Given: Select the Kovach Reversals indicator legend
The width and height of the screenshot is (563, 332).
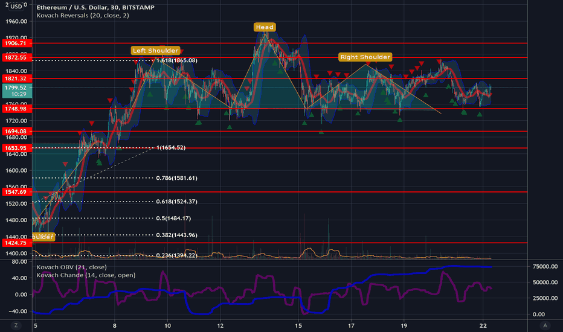Looking at the screenshot, I should pos(83,16).
